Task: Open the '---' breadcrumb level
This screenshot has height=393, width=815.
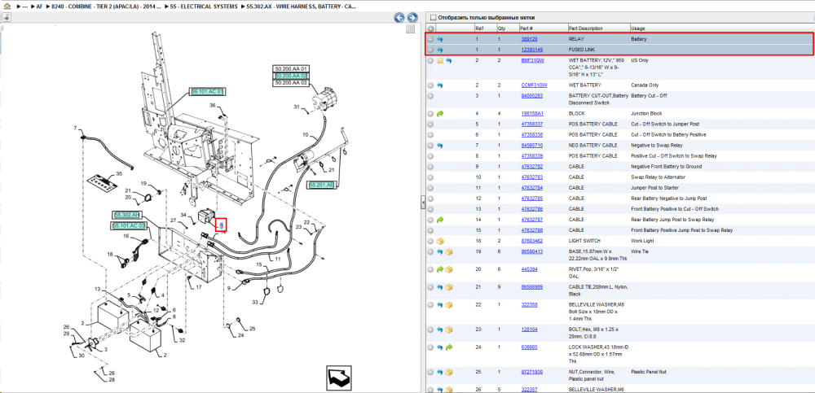Action: [x=24, y=7]
